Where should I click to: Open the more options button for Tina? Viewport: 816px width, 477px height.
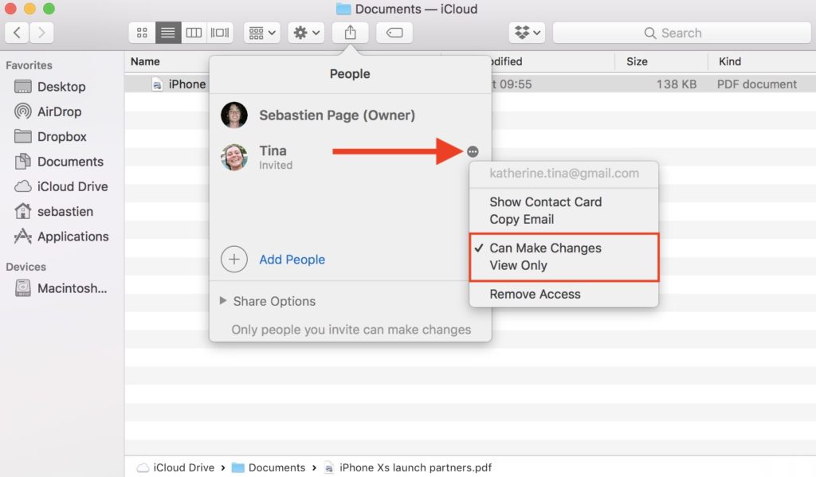tap(473, 151)
